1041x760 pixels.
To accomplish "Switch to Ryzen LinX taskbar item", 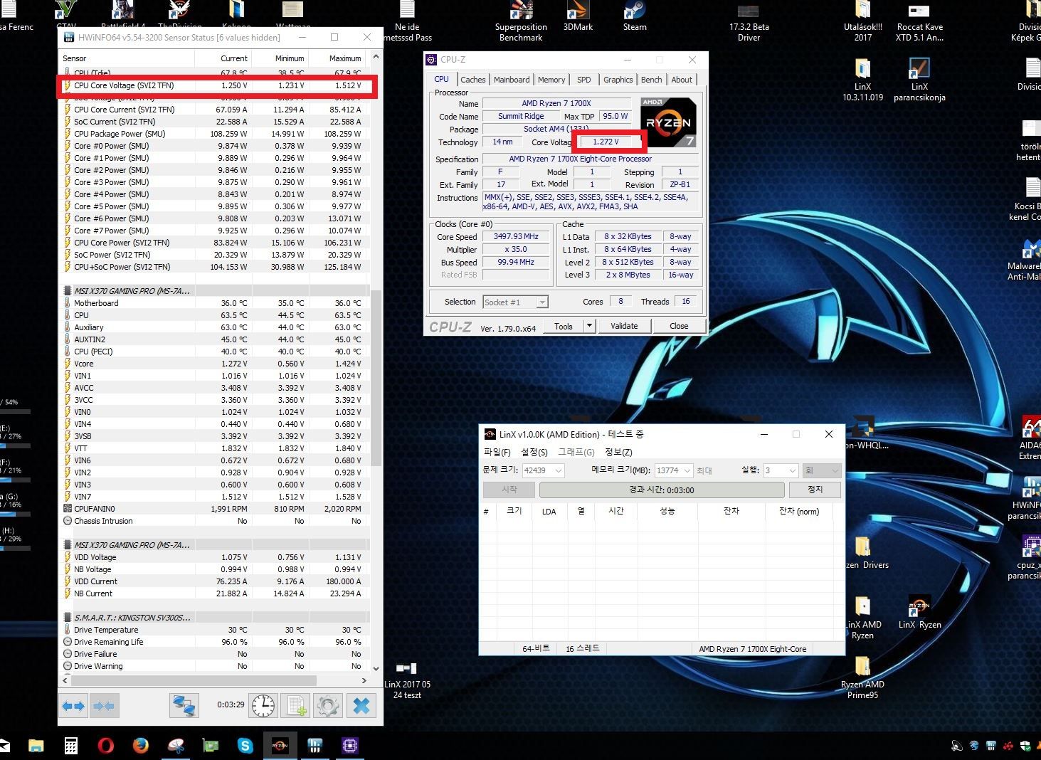I will click(280, 746).
